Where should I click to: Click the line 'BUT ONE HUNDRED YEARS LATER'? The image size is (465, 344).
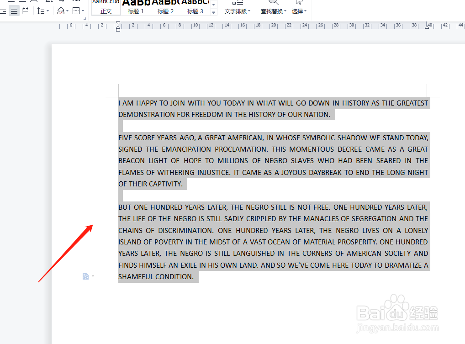(273, 207)
